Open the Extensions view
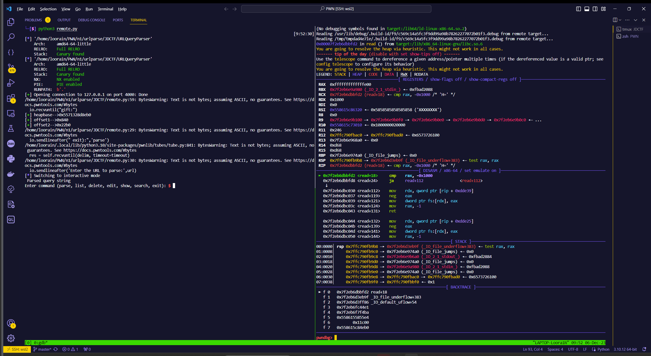The width and height of the screenshot is (651, 356). (11, 98)
